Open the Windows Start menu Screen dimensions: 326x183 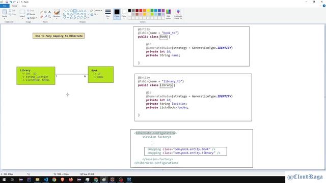tap(4, 179)
